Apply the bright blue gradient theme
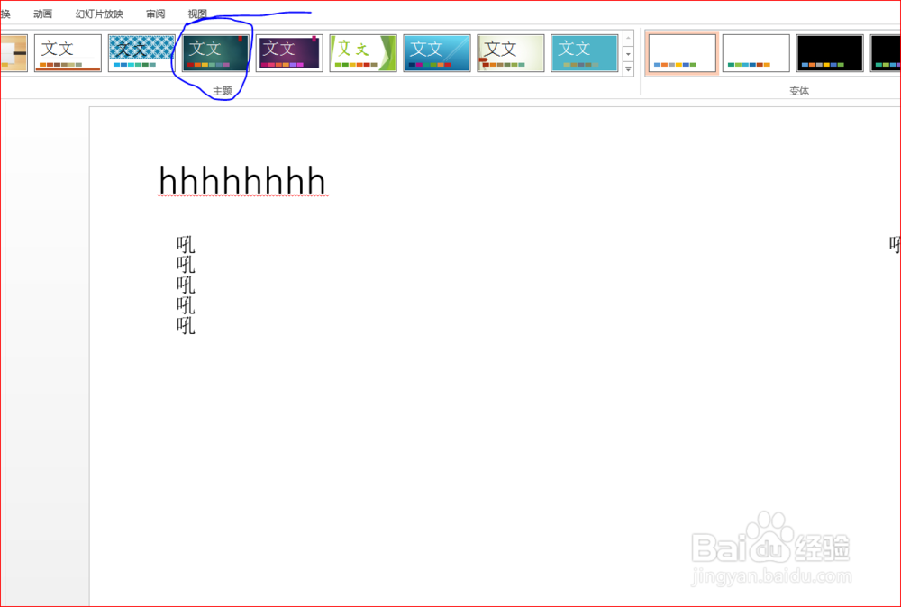 click(x=437, y=53)
